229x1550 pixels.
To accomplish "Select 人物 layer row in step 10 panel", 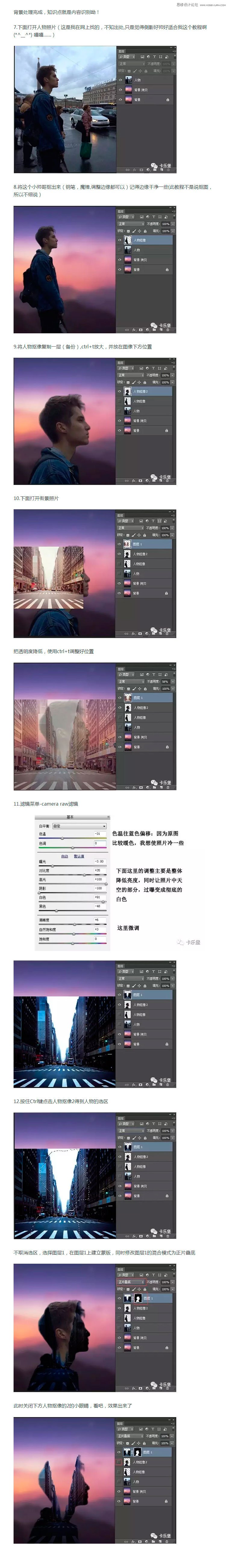I will tap(144, 574).
